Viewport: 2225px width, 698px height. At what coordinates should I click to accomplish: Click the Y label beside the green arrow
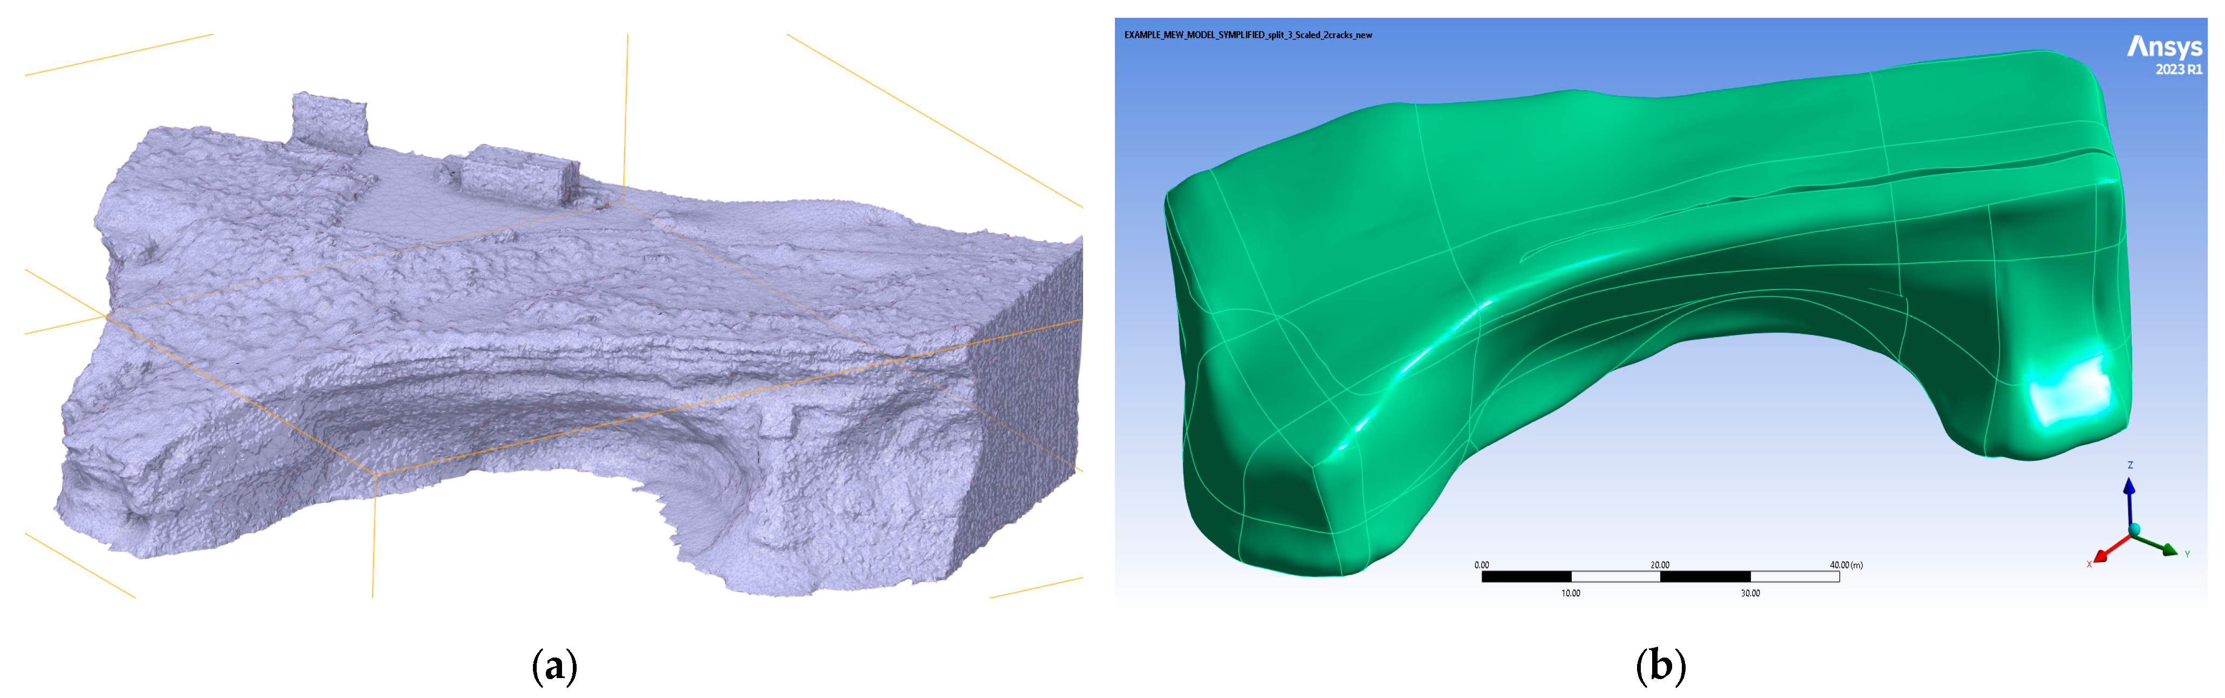click(2187, 554)
